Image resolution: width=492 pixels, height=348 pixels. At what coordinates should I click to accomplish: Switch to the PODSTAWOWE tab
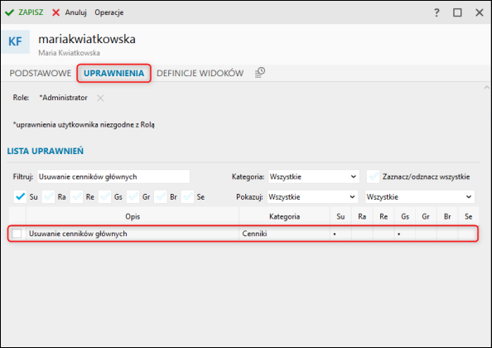pos(40,73)
